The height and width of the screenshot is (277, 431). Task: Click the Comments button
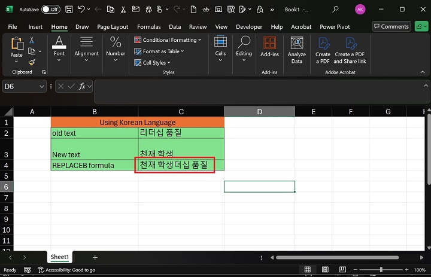(x=391, y=26)
